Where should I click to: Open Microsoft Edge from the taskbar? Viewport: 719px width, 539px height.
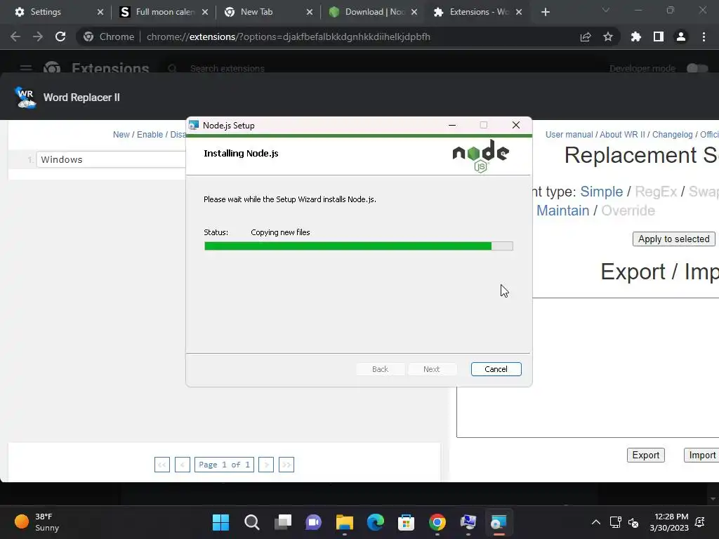[375, 522]
